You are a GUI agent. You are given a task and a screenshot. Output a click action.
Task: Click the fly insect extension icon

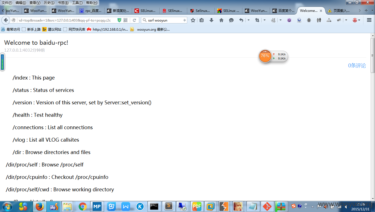[339, 20]
